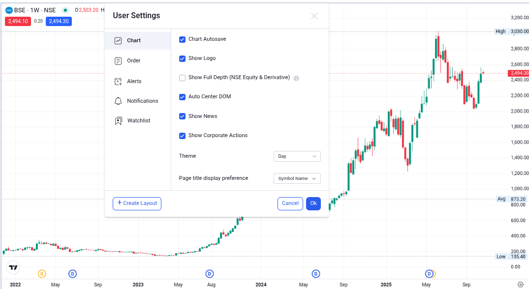Enable Show Full Depth checkbox
529x289 pixels.
click(183, 78)
